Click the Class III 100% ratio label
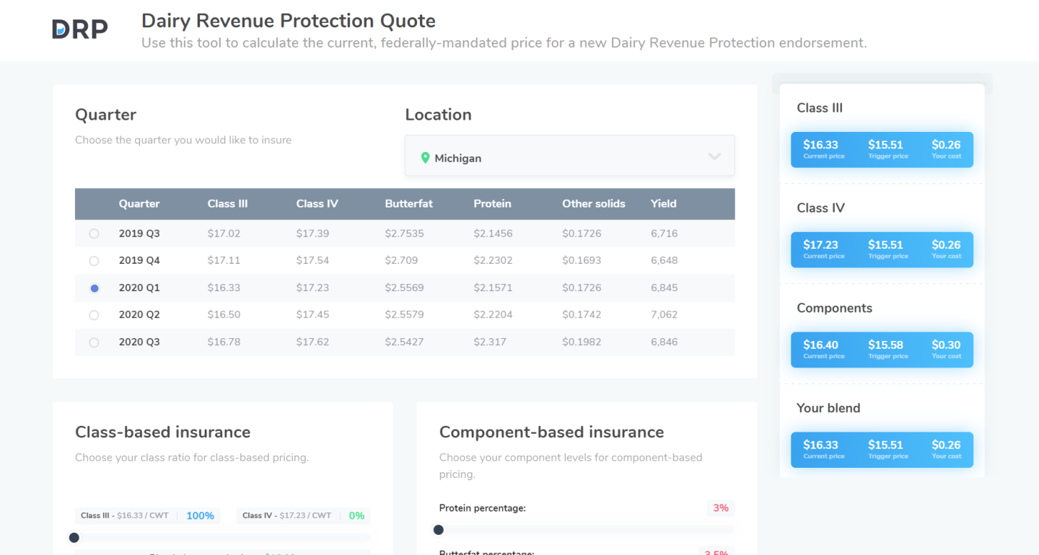Viewport: 1039px width, 555px height. [x=200, y=516]
